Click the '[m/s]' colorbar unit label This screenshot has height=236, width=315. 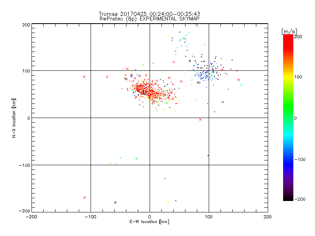(x=289, y=31)
